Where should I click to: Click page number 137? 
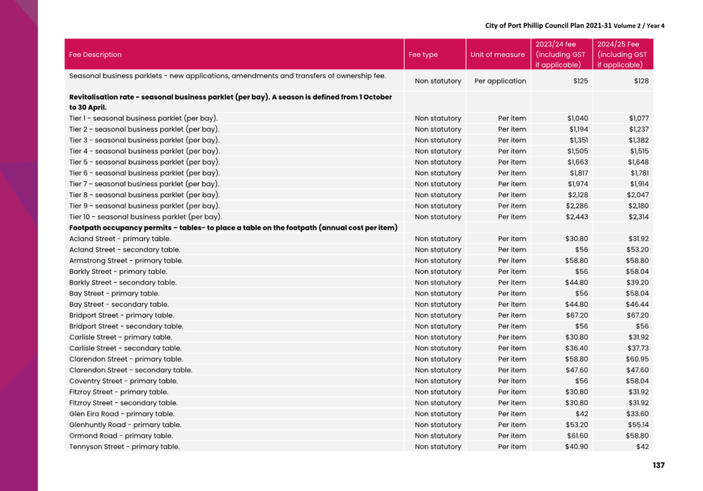pyautogui.click(x=659, y=465)
